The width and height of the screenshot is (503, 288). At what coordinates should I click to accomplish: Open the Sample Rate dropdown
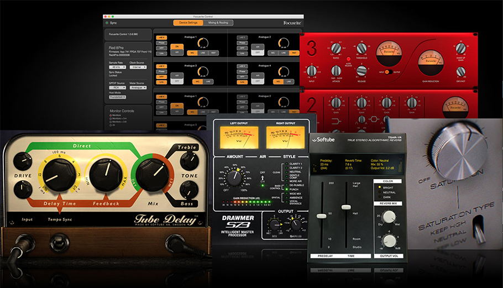pos(117,67)
